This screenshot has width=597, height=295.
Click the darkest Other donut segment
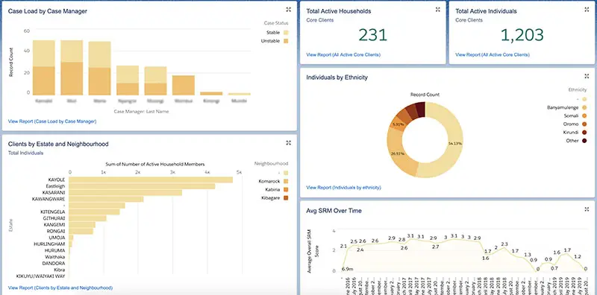pyautogui.click(x=420, y=109)
